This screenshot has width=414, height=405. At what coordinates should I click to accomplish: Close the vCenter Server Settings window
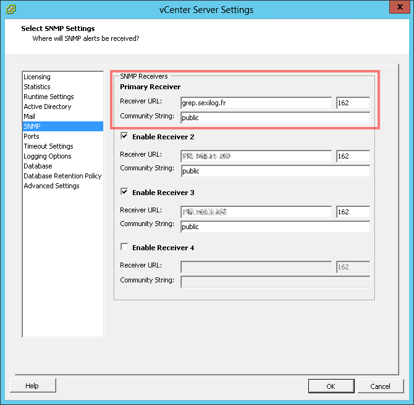399,7
